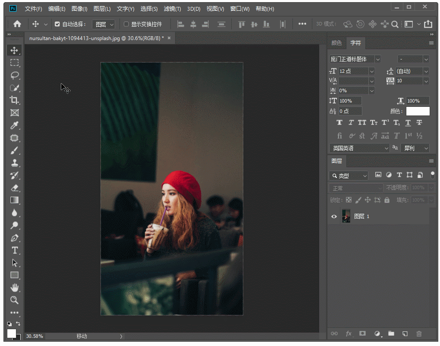Open the 图层 auto-select target dropdown
Image resolution: width=440 pixels, height=346 pixels.
(x=104, y=25)
